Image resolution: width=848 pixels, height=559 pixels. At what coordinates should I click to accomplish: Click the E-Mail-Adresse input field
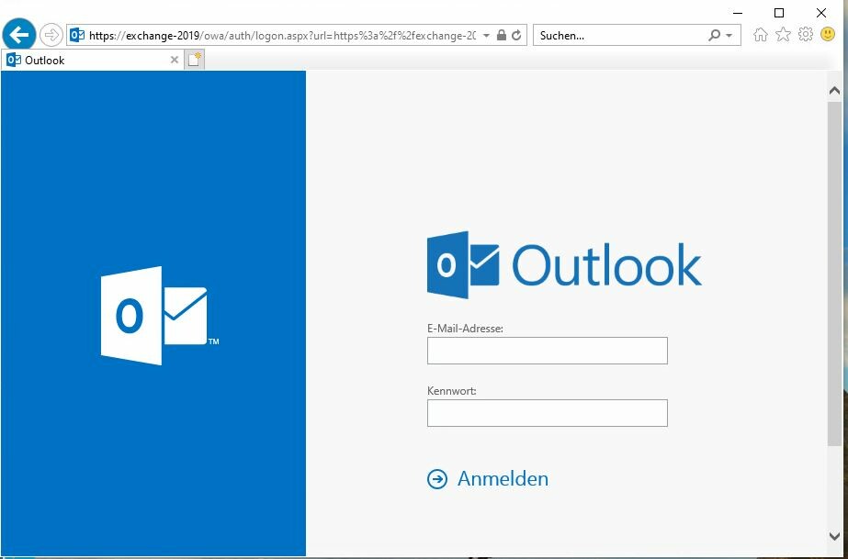[548, 351]
